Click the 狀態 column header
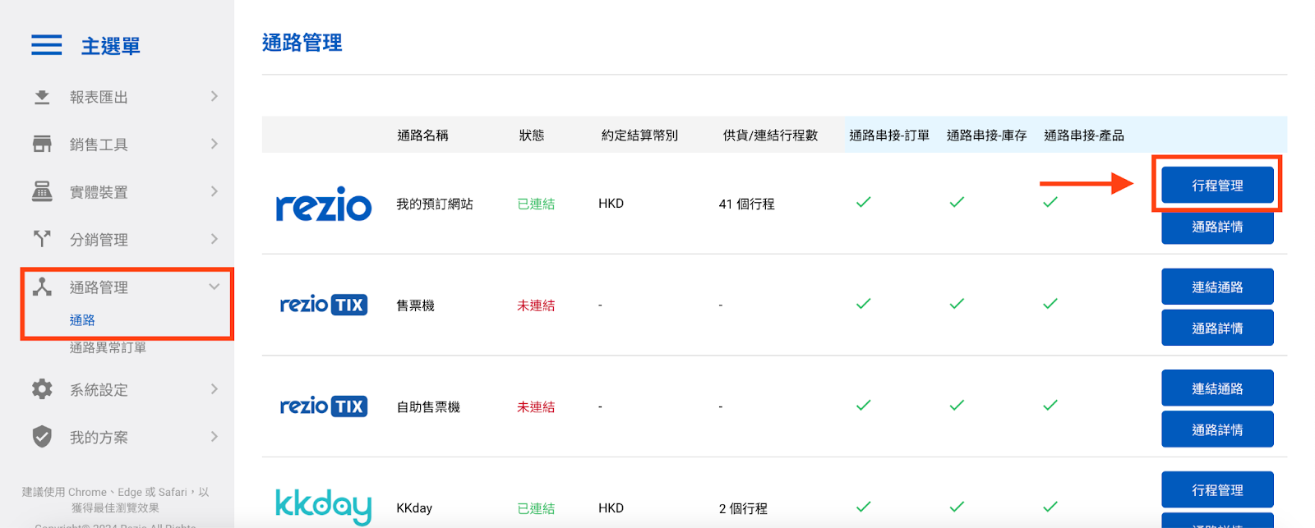Image resolution: width=1315 pixels, height=528 pixels. click(532, 135)
